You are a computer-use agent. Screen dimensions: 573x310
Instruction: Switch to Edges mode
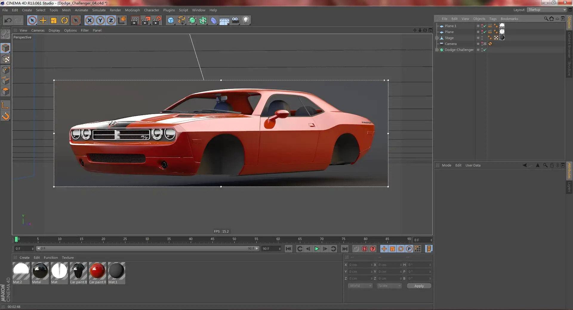(x=5, y=81)
